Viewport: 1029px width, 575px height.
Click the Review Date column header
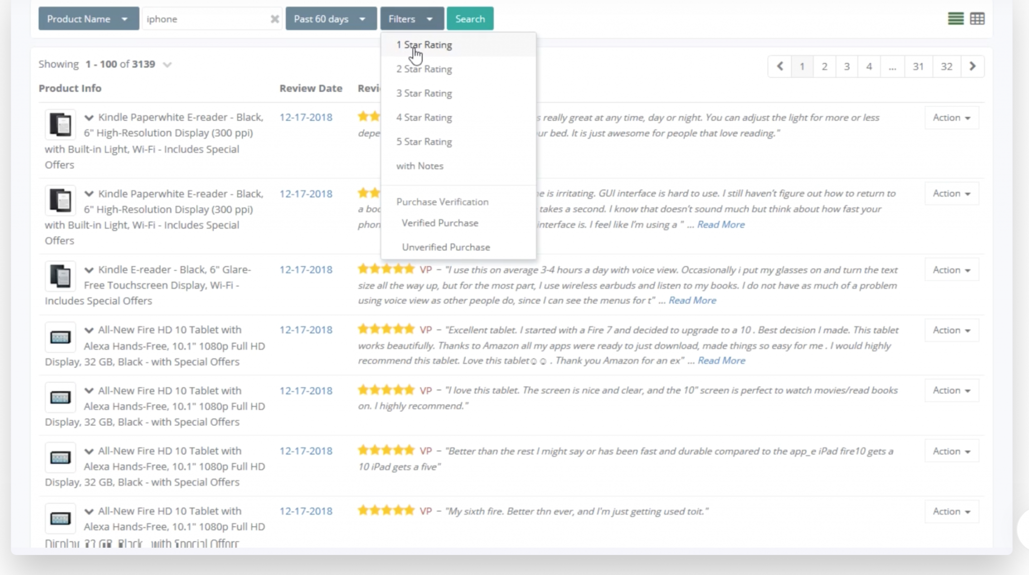click(311, 88)
